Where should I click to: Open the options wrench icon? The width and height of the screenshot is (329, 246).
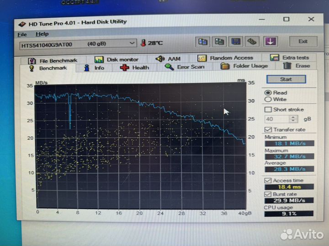[x=252, y=41]
